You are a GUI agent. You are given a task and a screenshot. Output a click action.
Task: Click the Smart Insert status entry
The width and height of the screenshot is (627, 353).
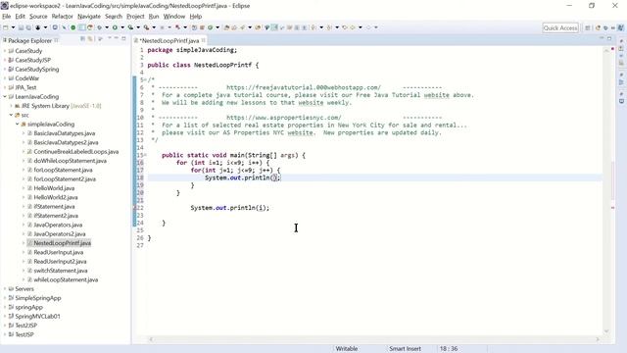click(x=405, y=349)
